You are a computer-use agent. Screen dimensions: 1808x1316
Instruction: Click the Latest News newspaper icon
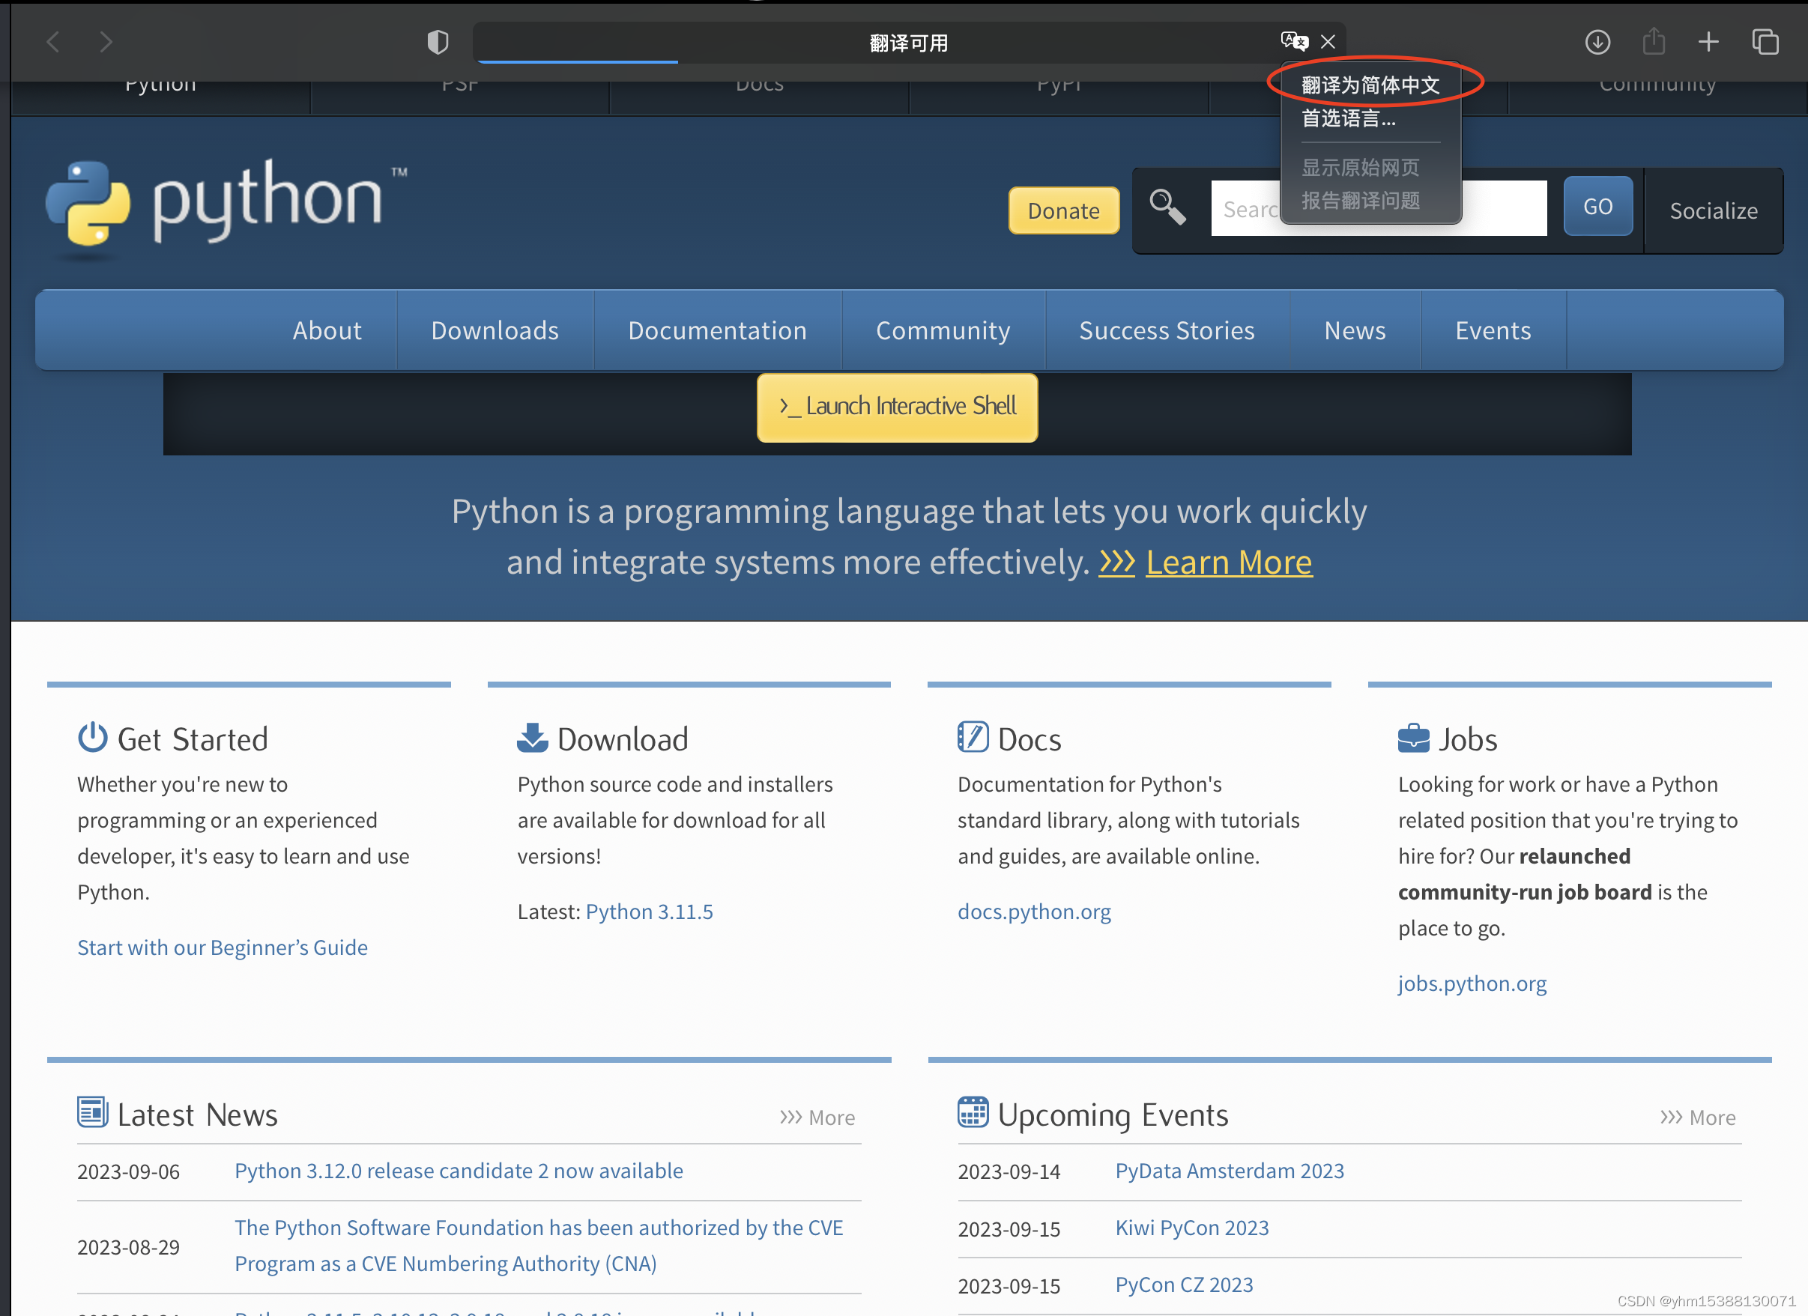(x=92, y=1113)
